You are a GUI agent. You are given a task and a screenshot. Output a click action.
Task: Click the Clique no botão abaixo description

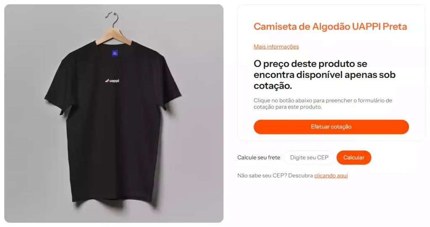323,103
